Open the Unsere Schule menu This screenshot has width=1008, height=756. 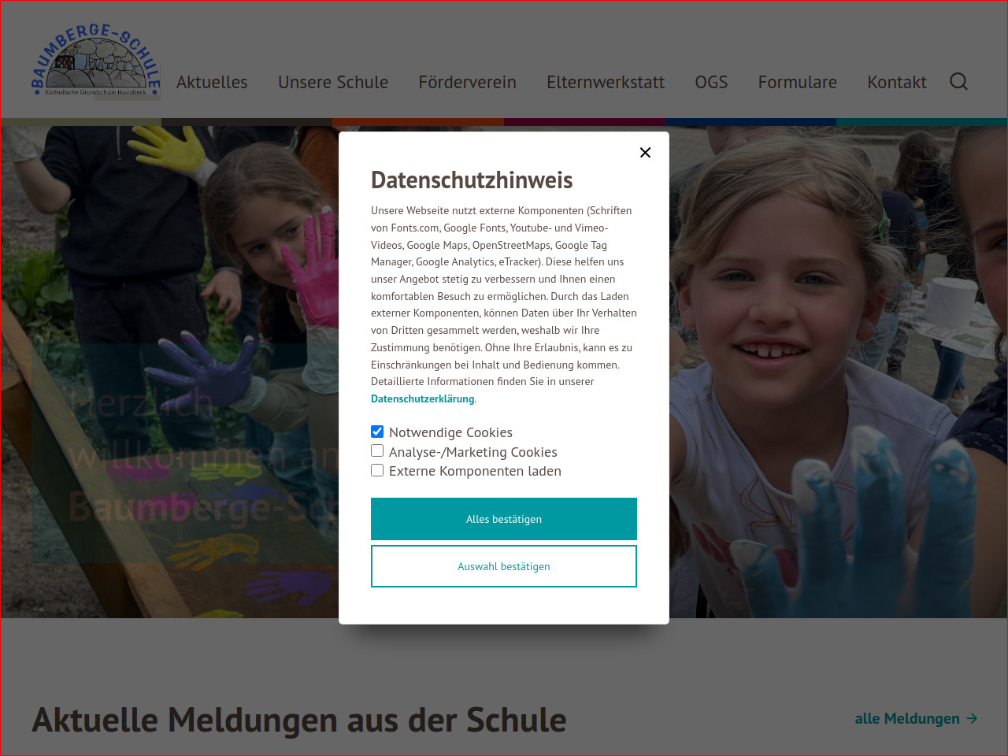click(333, 82)
